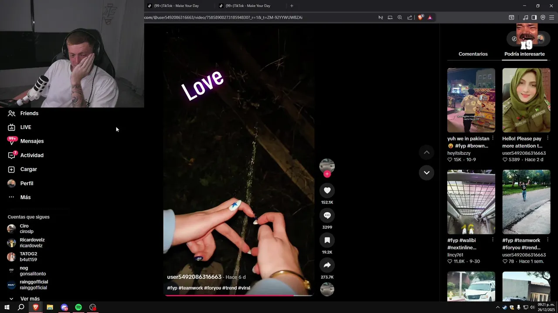The image size is (558, 313).
Task: Open comments via the speech bubble icon
Action: click(327, 215)
